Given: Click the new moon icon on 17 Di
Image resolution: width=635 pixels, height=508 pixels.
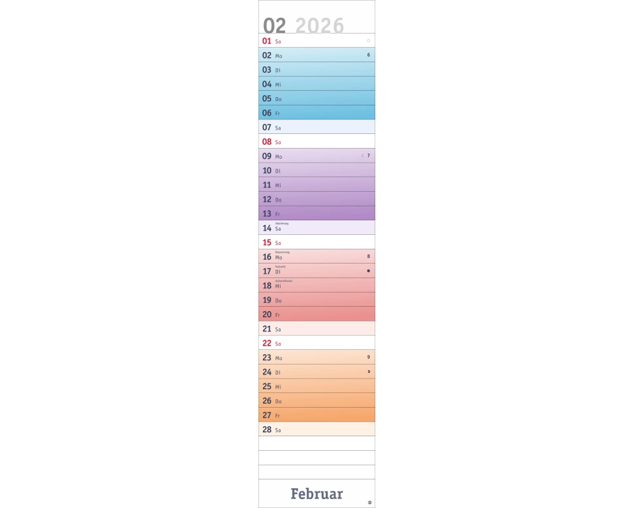Looking at the screenshot, I should point(368,271).
